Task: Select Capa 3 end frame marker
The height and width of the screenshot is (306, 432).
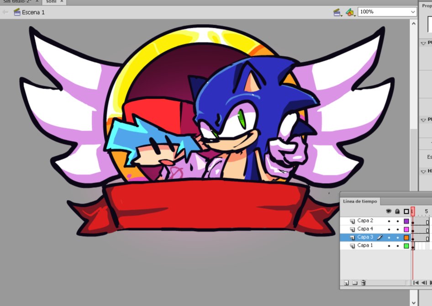Action: 427,238
